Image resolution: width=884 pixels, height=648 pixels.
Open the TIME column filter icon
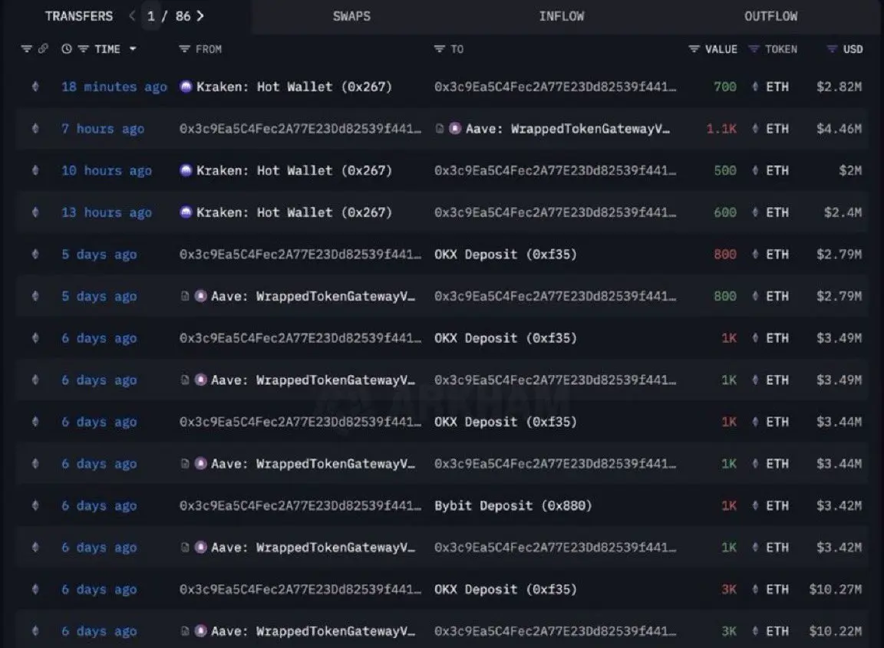[x=84, y=49]
